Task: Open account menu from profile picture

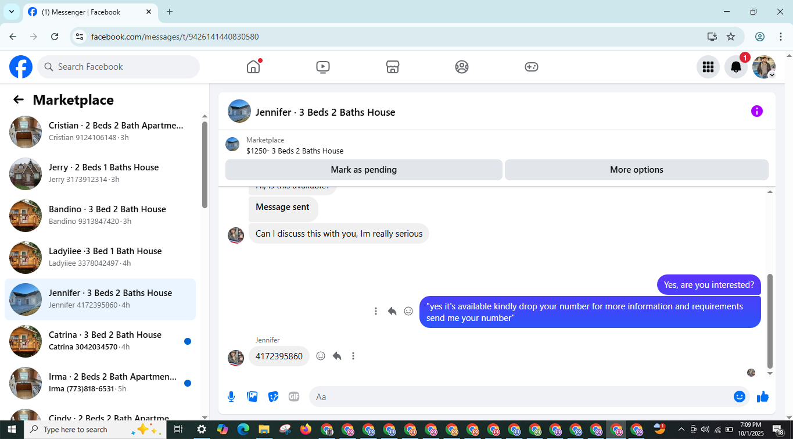Action: [764, 67]
